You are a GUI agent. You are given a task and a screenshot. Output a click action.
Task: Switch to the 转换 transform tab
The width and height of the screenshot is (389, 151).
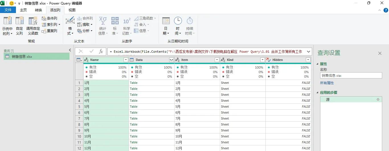[38, 10]
